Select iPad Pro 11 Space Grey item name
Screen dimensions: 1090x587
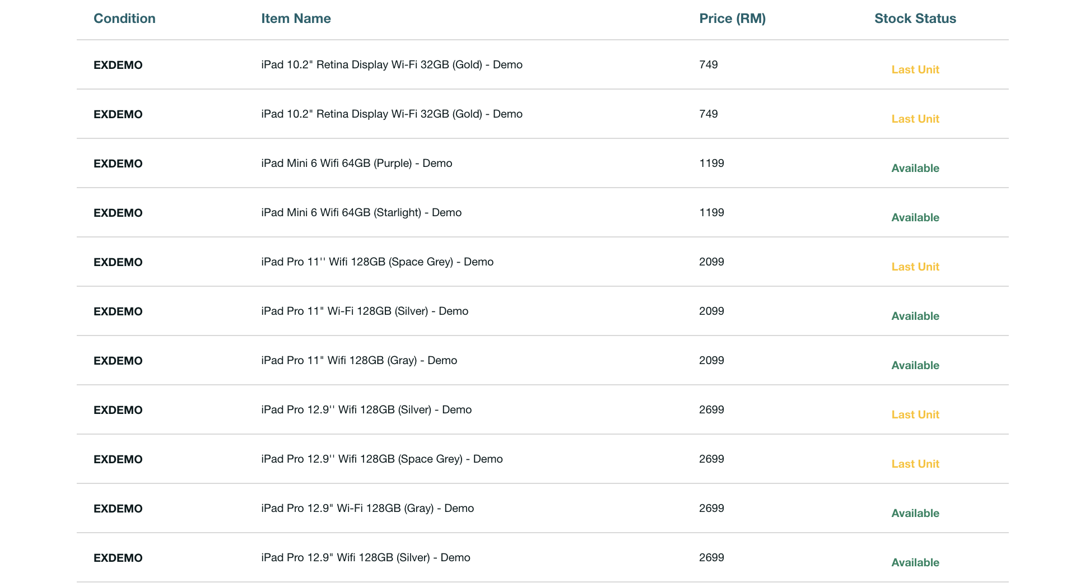(x=377, y=262)
